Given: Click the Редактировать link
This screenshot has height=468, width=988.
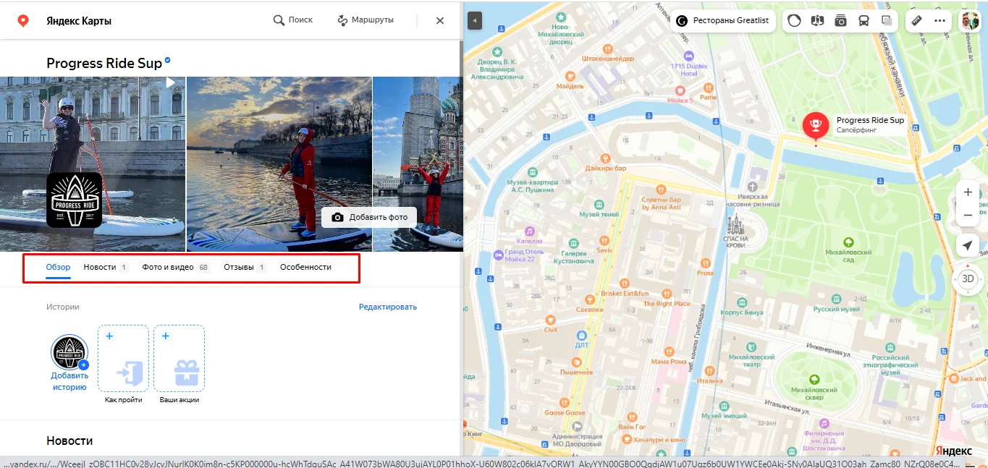Looking at the screenshot, I should point(388,307).
